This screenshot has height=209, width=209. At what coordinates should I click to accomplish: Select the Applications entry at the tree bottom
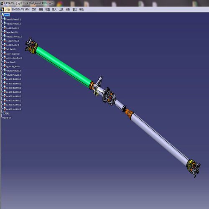7,118
